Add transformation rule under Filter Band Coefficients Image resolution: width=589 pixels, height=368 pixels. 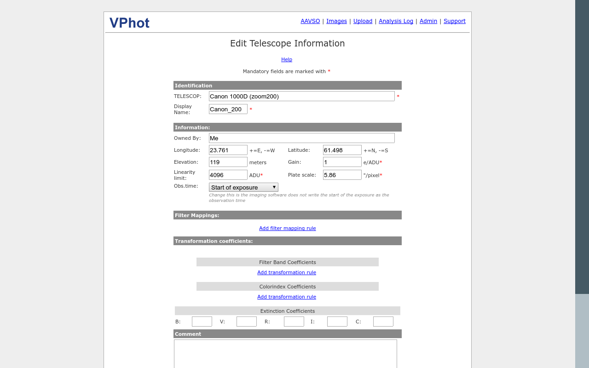click(287, 273)
